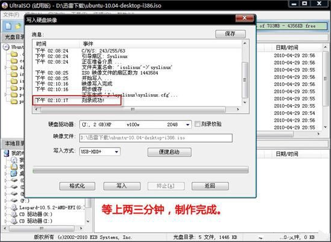Expand the F: drive node
Screen dimensions: 331x242
point(6,200)
